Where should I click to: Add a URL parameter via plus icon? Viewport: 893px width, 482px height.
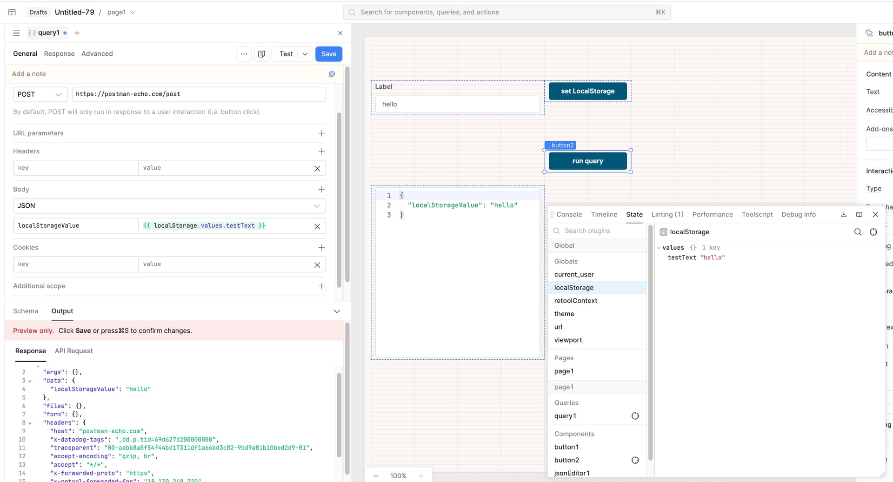321,133
